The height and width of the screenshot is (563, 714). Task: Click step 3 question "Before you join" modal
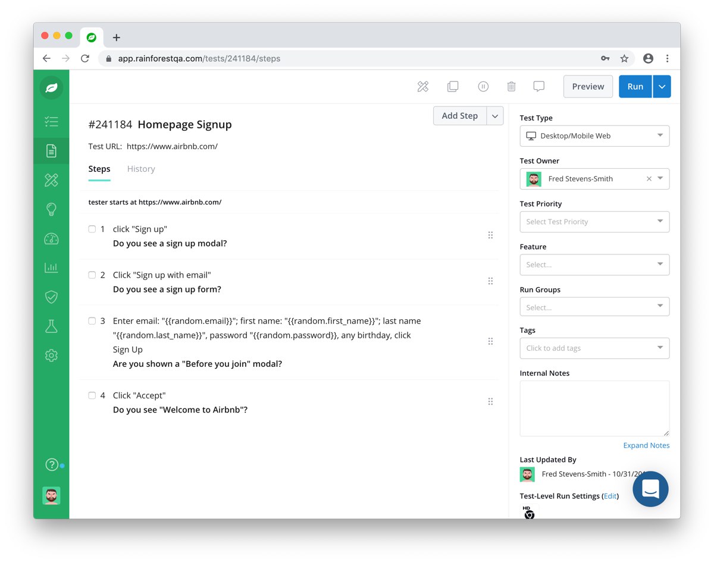coord(198,364)
